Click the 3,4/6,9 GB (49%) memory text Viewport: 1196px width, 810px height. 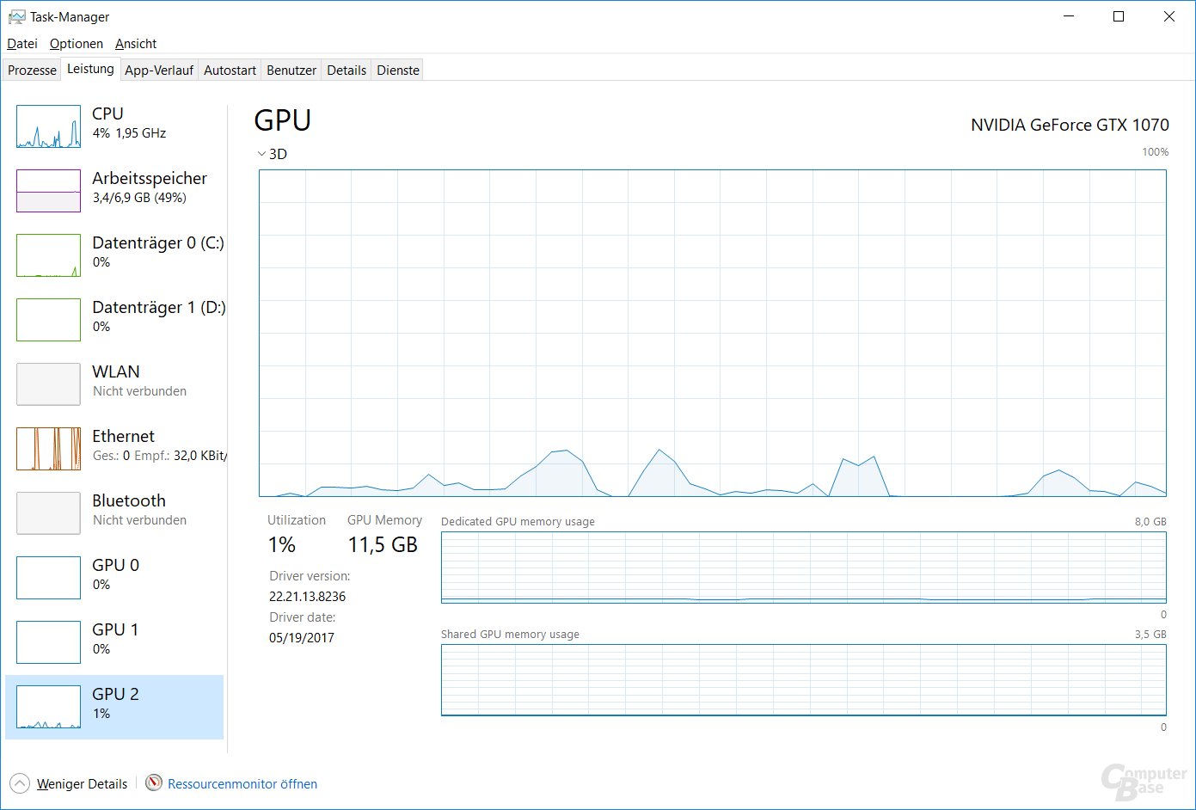(139, 198)
